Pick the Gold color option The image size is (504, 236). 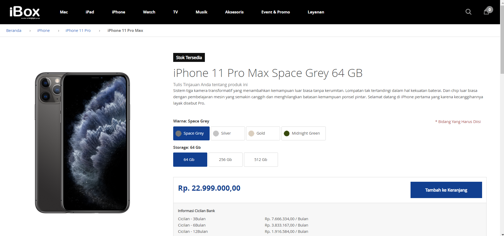pos(263,133)
